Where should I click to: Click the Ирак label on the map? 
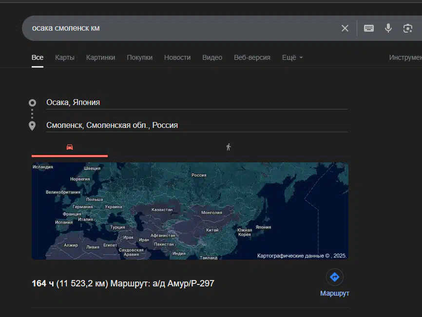(x=128, y=237)
